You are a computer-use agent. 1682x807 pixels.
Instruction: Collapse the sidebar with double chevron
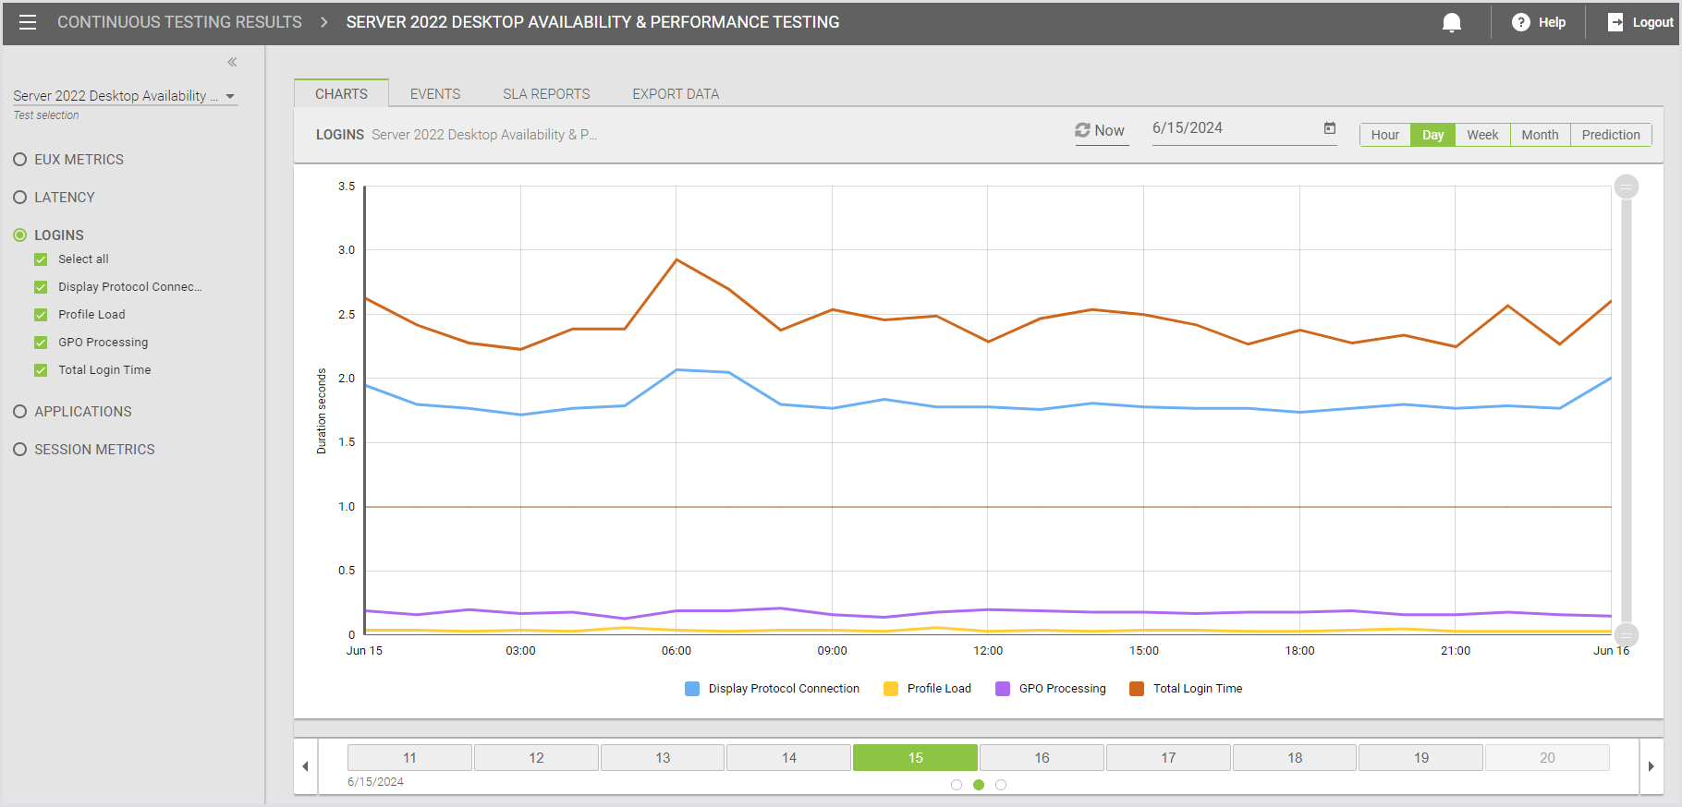[232, 62]
